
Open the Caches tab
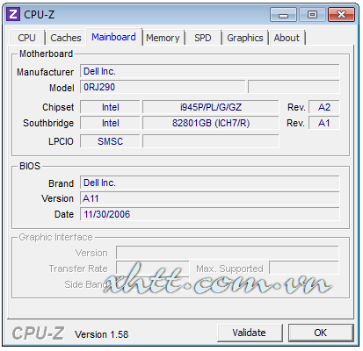[66, 38]
